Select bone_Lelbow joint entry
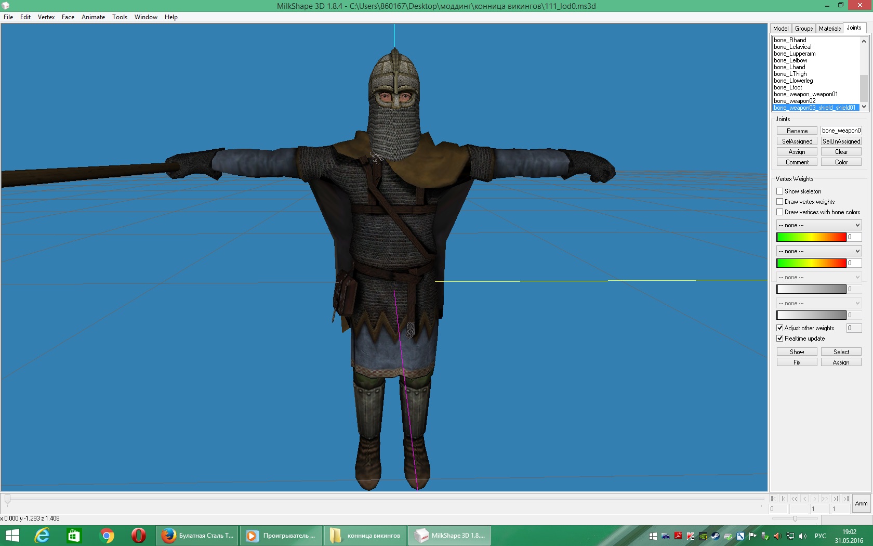This screenshot has height=546, width=873. click(x=816, y=60)
